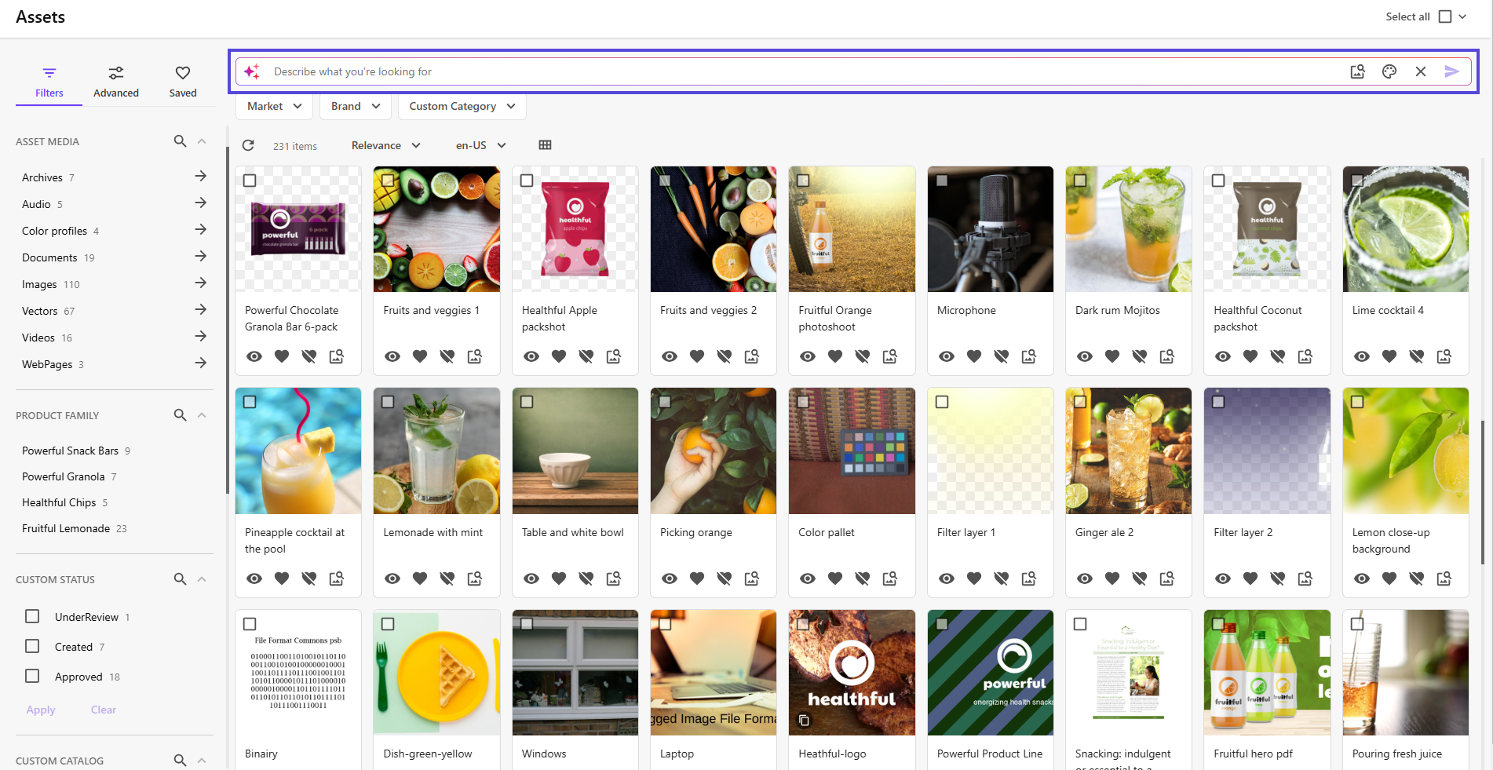Switch results to grid view
1493x770 pixels.
(x=545, y=145)
